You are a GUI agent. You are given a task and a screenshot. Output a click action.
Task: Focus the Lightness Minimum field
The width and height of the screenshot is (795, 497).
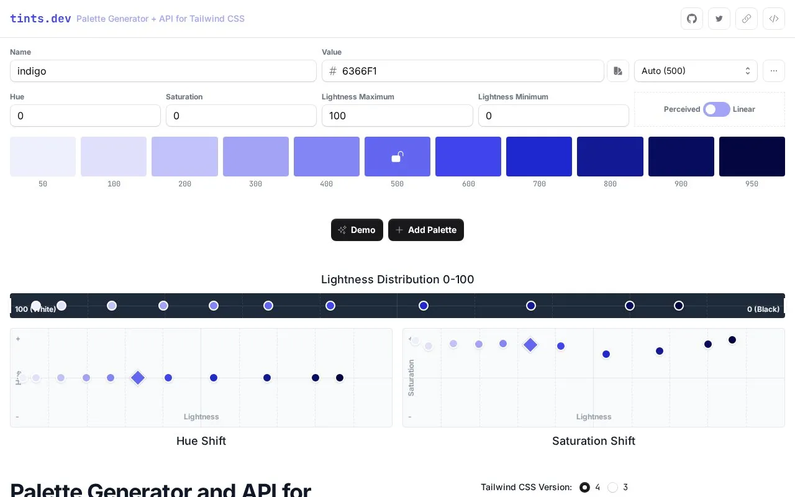tap(553, 116)
